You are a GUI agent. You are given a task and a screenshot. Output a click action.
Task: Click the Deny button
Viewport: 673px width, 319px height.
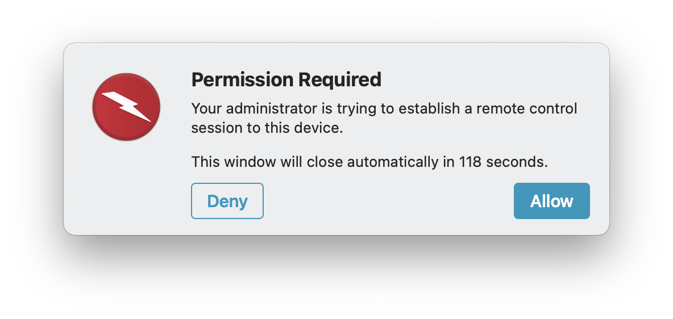227,201
